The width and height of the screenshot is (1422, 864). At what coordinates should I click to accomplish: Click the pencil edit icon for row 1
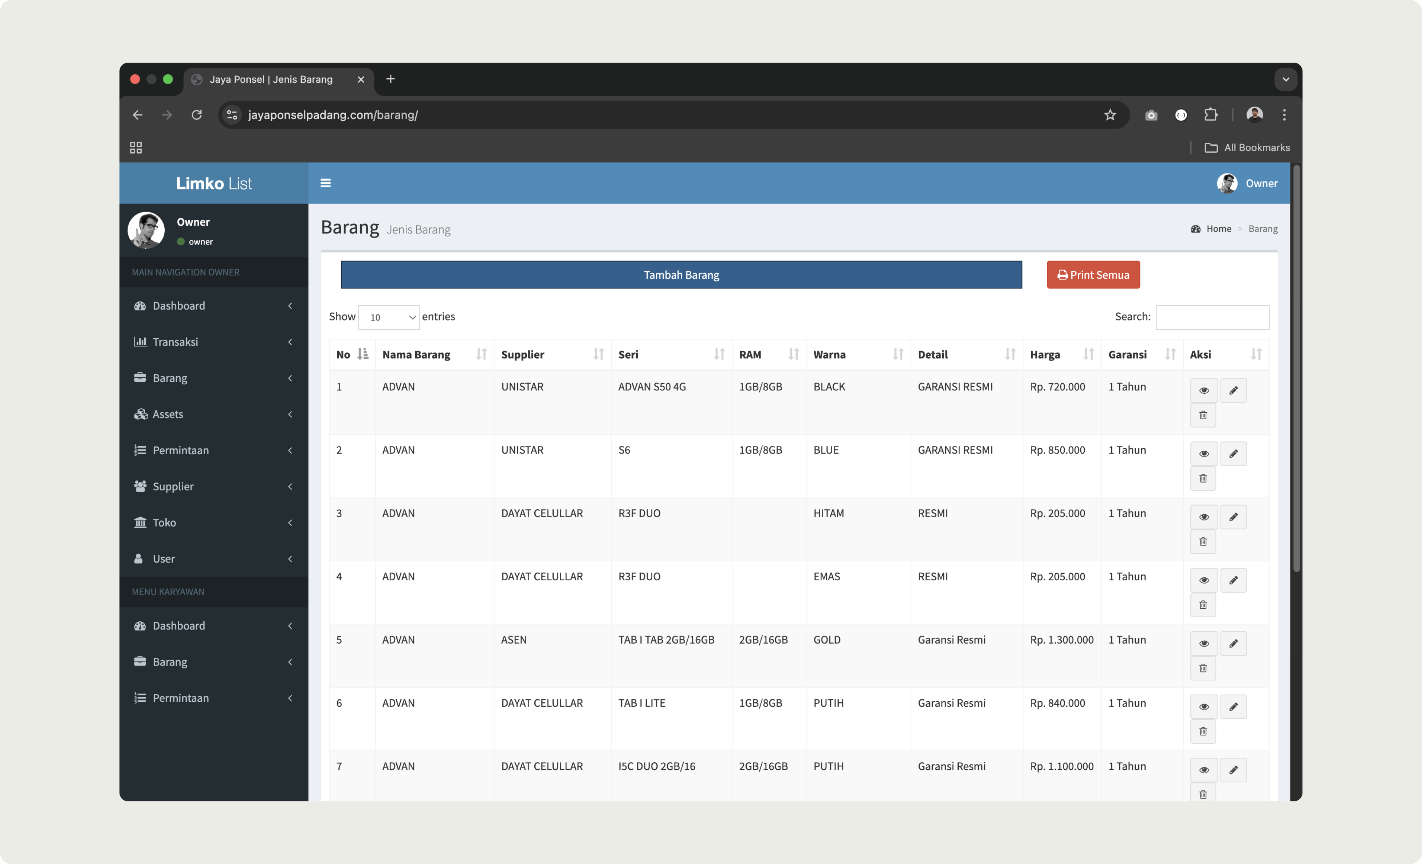[x=1233, y=391]
